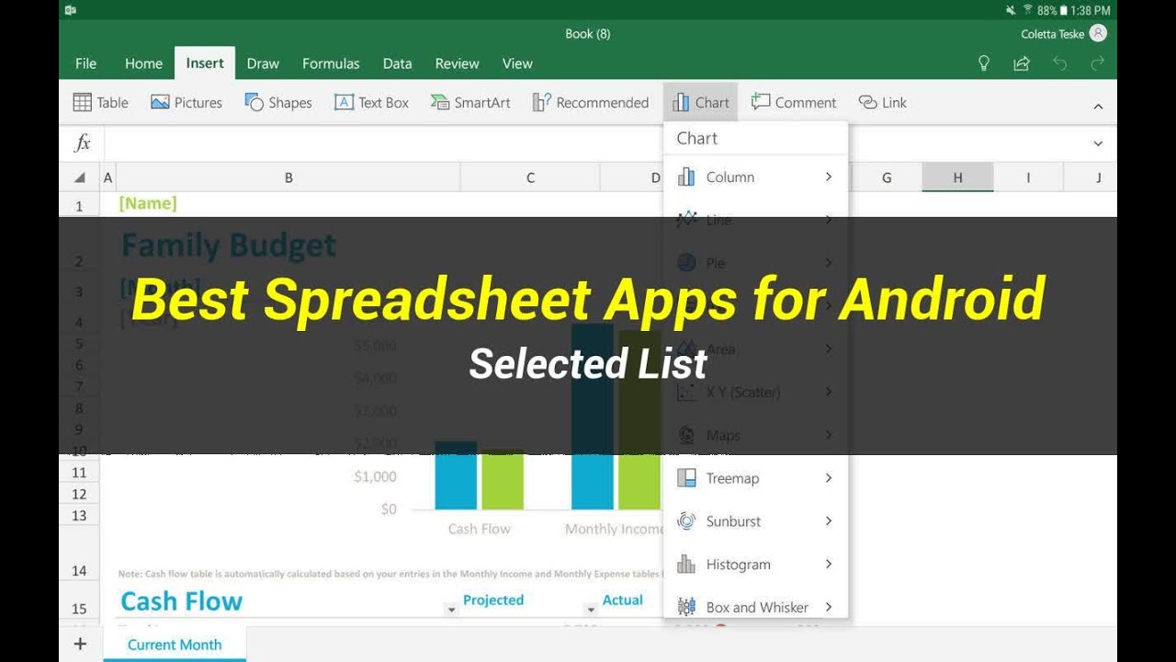1176x662 pixels.
Task: Undo the last action
Action: [1060, 63]
